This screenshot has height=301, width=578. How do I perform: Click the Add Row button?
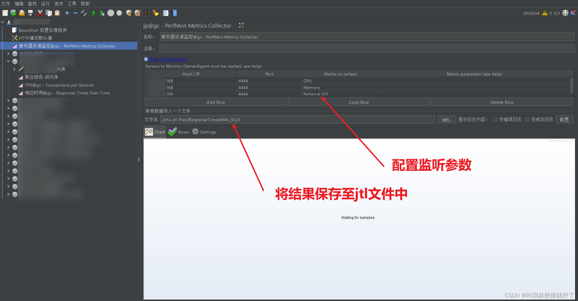(x=216, y=102)
